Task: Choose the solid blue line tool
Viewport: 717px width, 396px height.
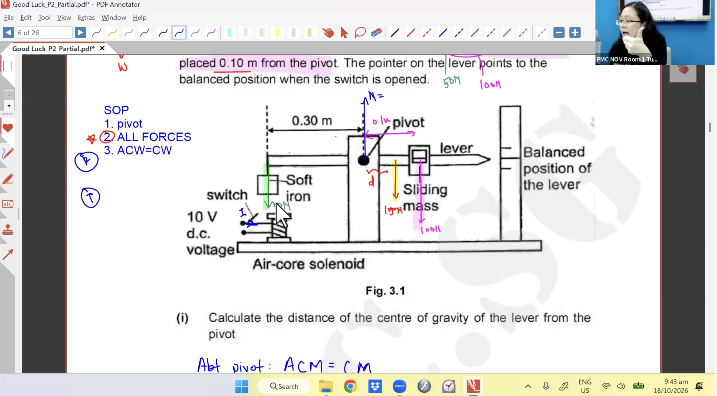Action: [443, 32]
